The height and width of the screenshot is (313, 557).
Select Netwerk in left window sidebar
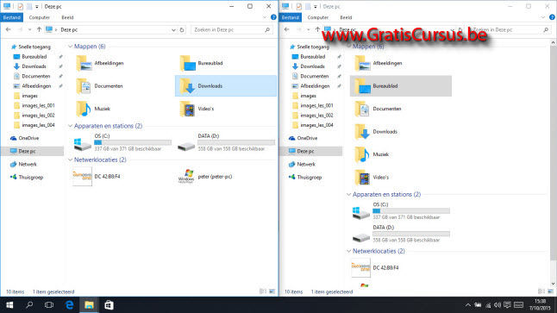pos(24,164)
